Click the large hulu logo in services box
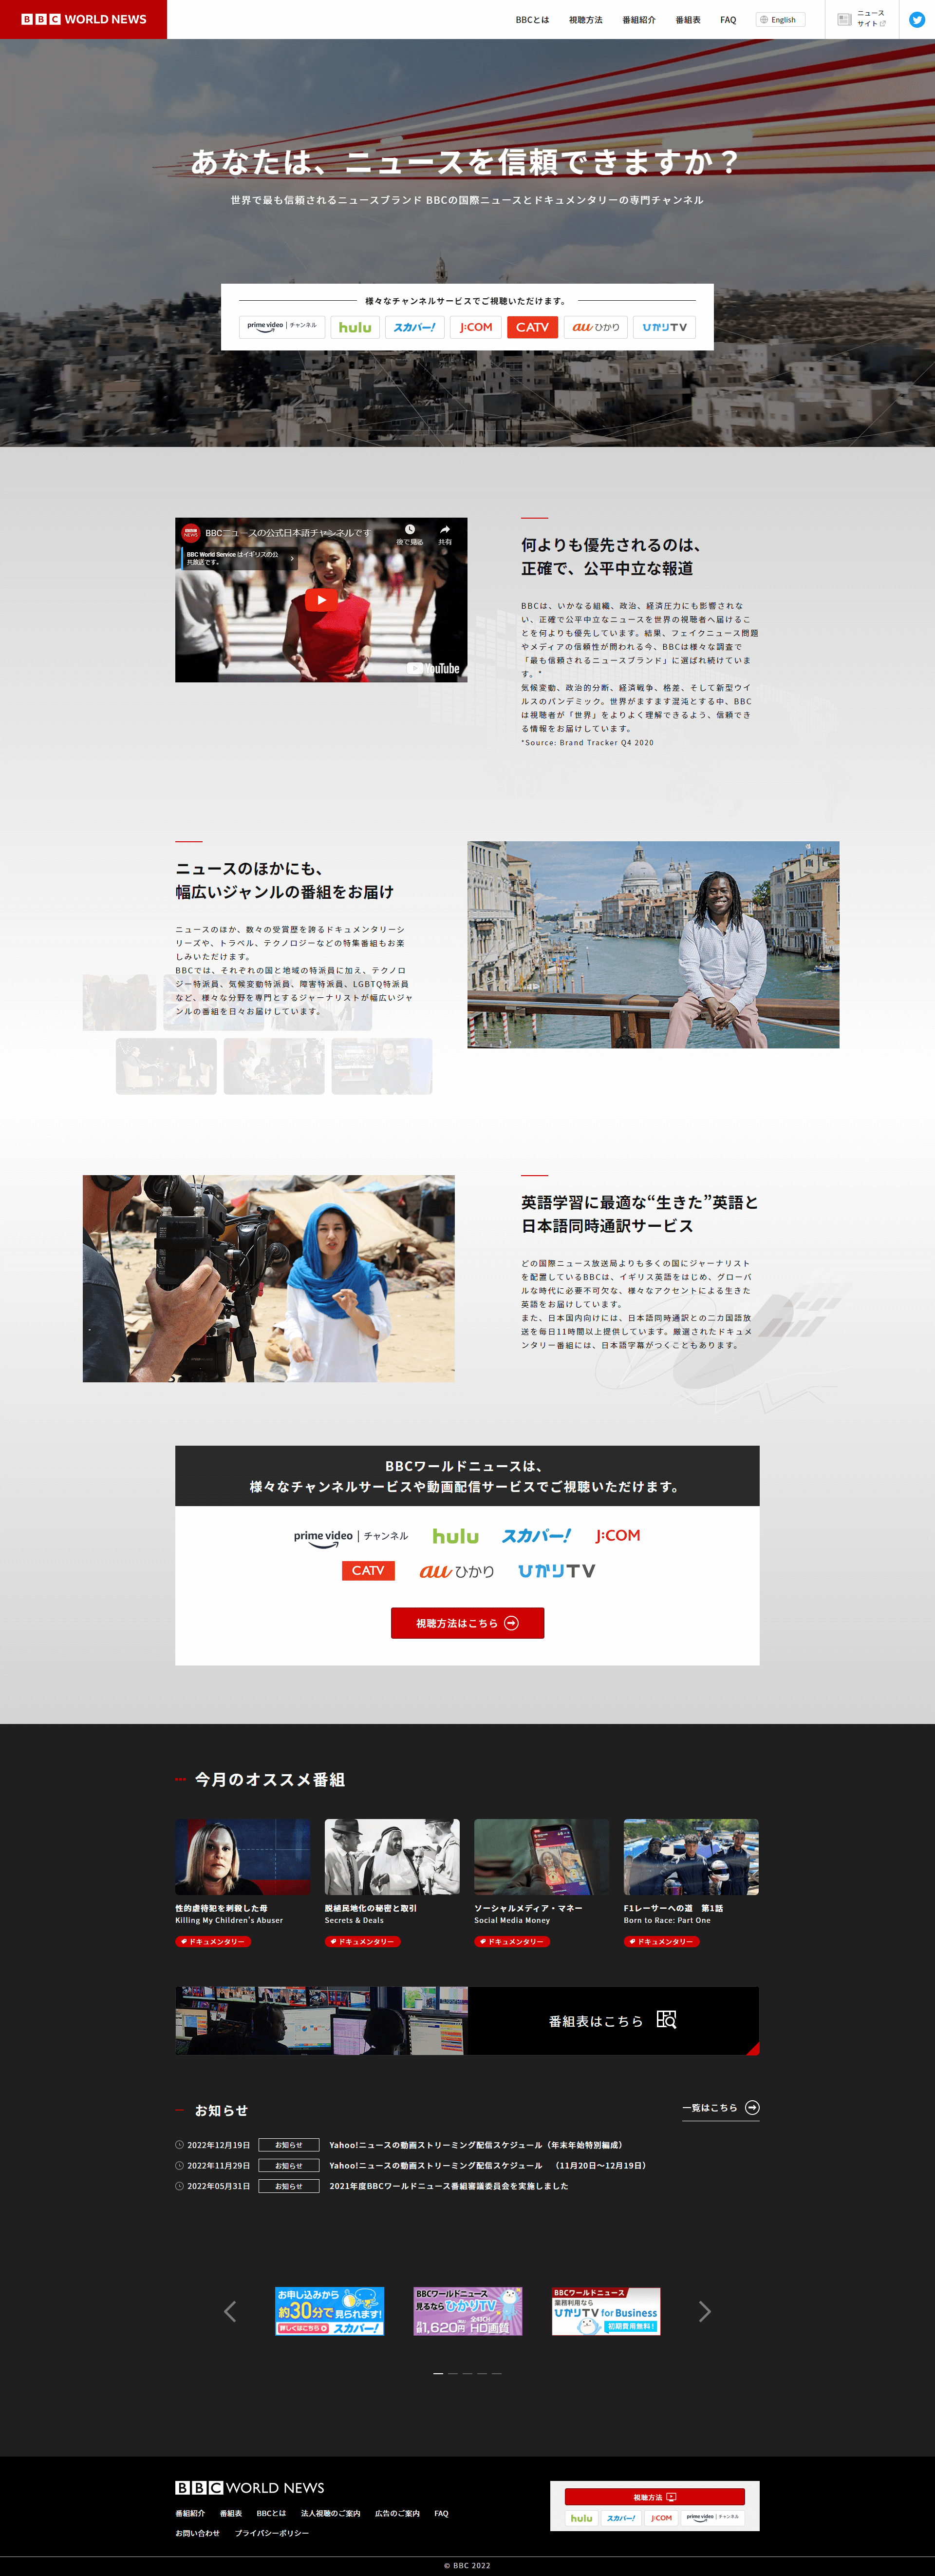Viewport: 935px width, 2576px height. 455,1537
